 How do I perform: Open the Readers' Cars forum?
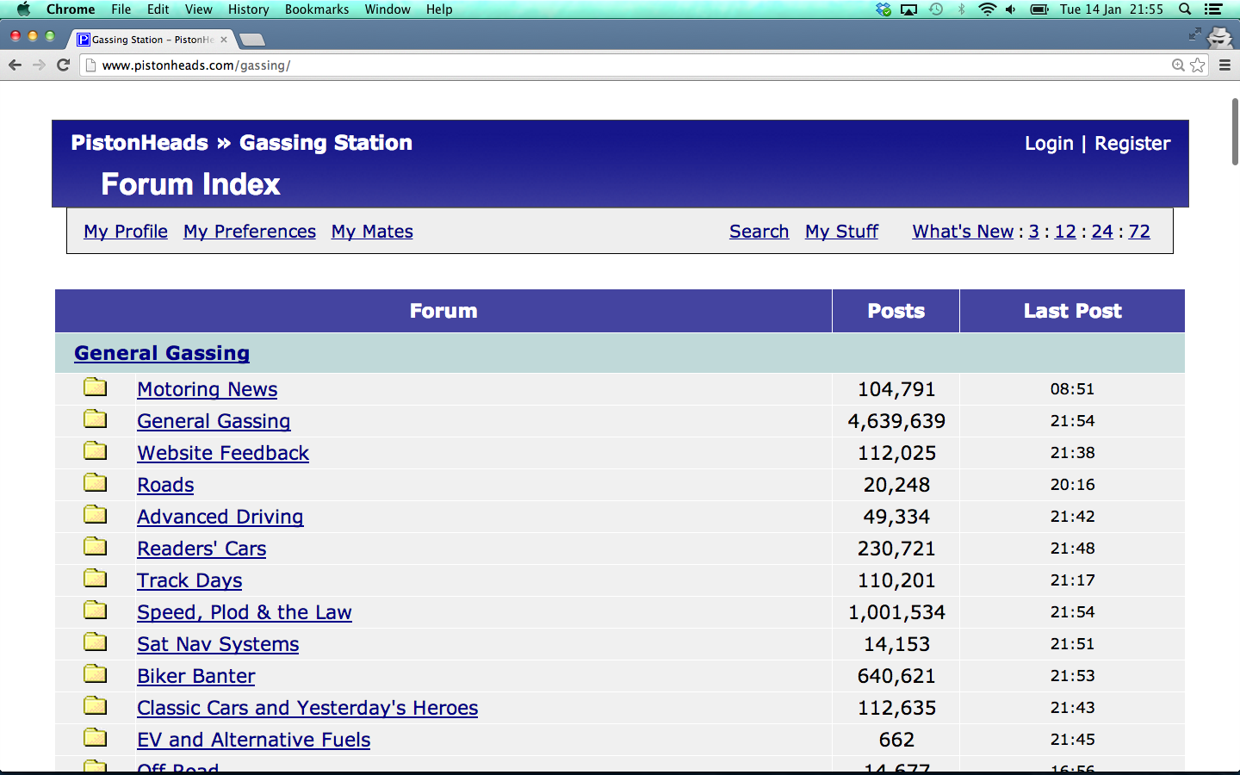coord(201,549)
